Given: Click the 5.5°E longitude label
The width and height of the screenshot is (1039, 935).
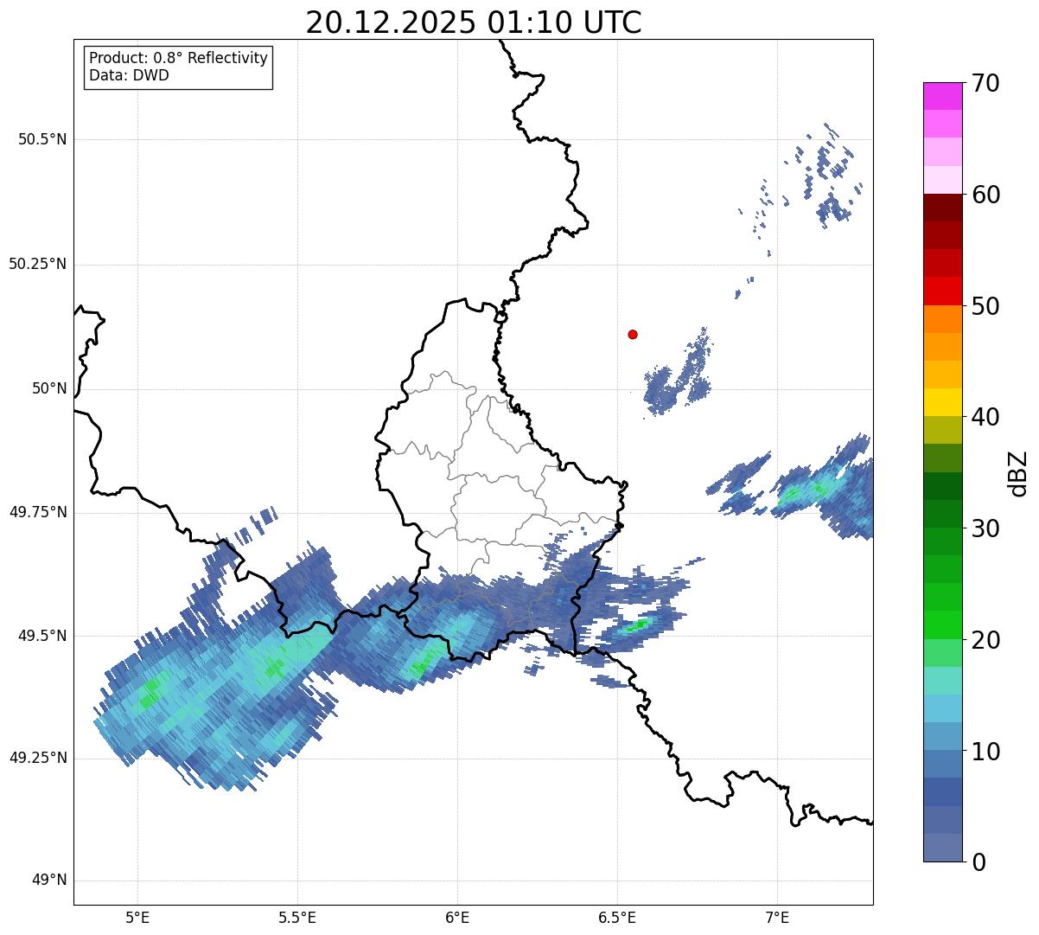Looking at the screenshot, I should 297,917.
